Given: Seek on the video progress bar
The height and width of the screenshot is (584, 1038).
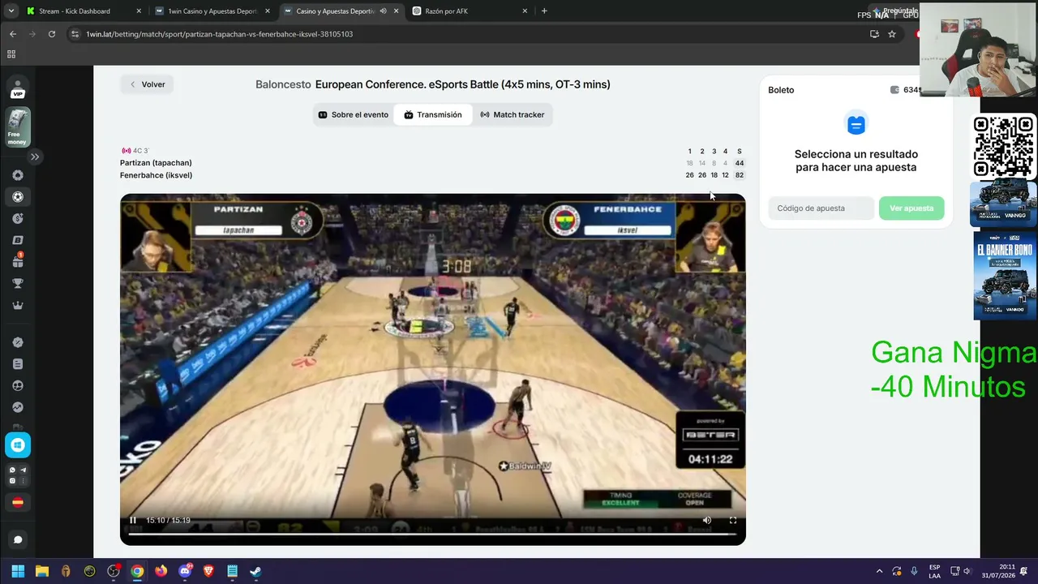Looking at the screenshot, I should [432, 534].
